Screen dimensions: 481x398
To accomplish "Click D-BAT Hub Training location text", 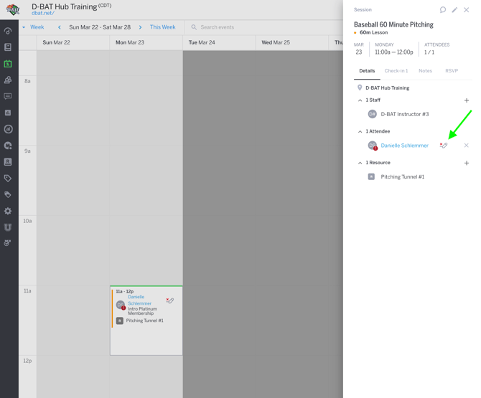I will pos(387,88).
